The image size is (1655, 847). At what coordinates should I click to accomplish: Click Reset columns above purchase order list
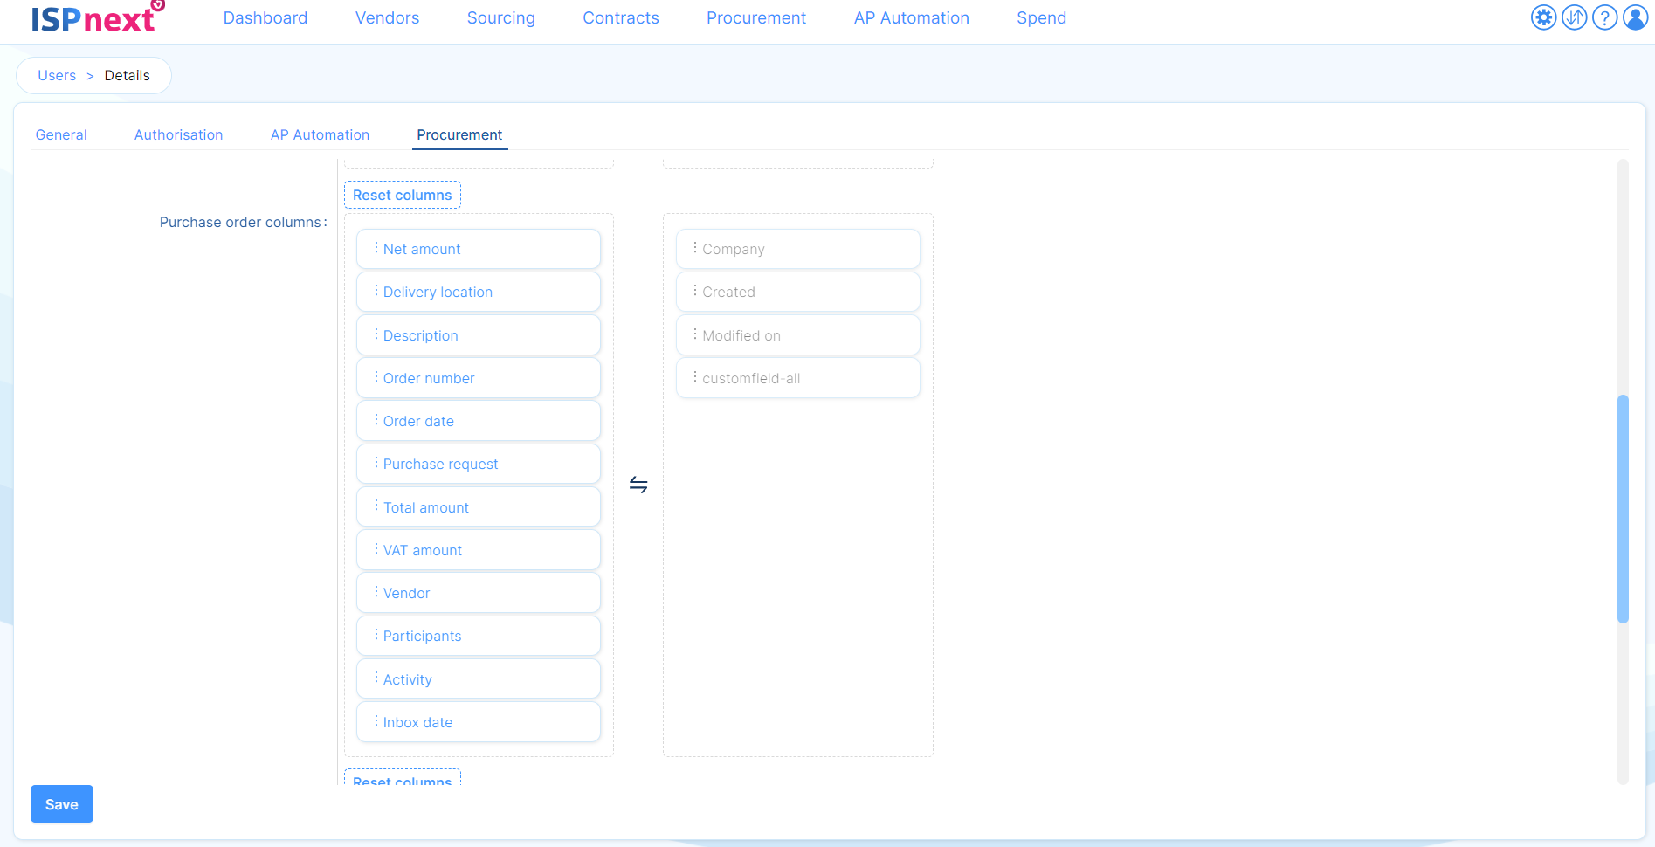[403, 195]
